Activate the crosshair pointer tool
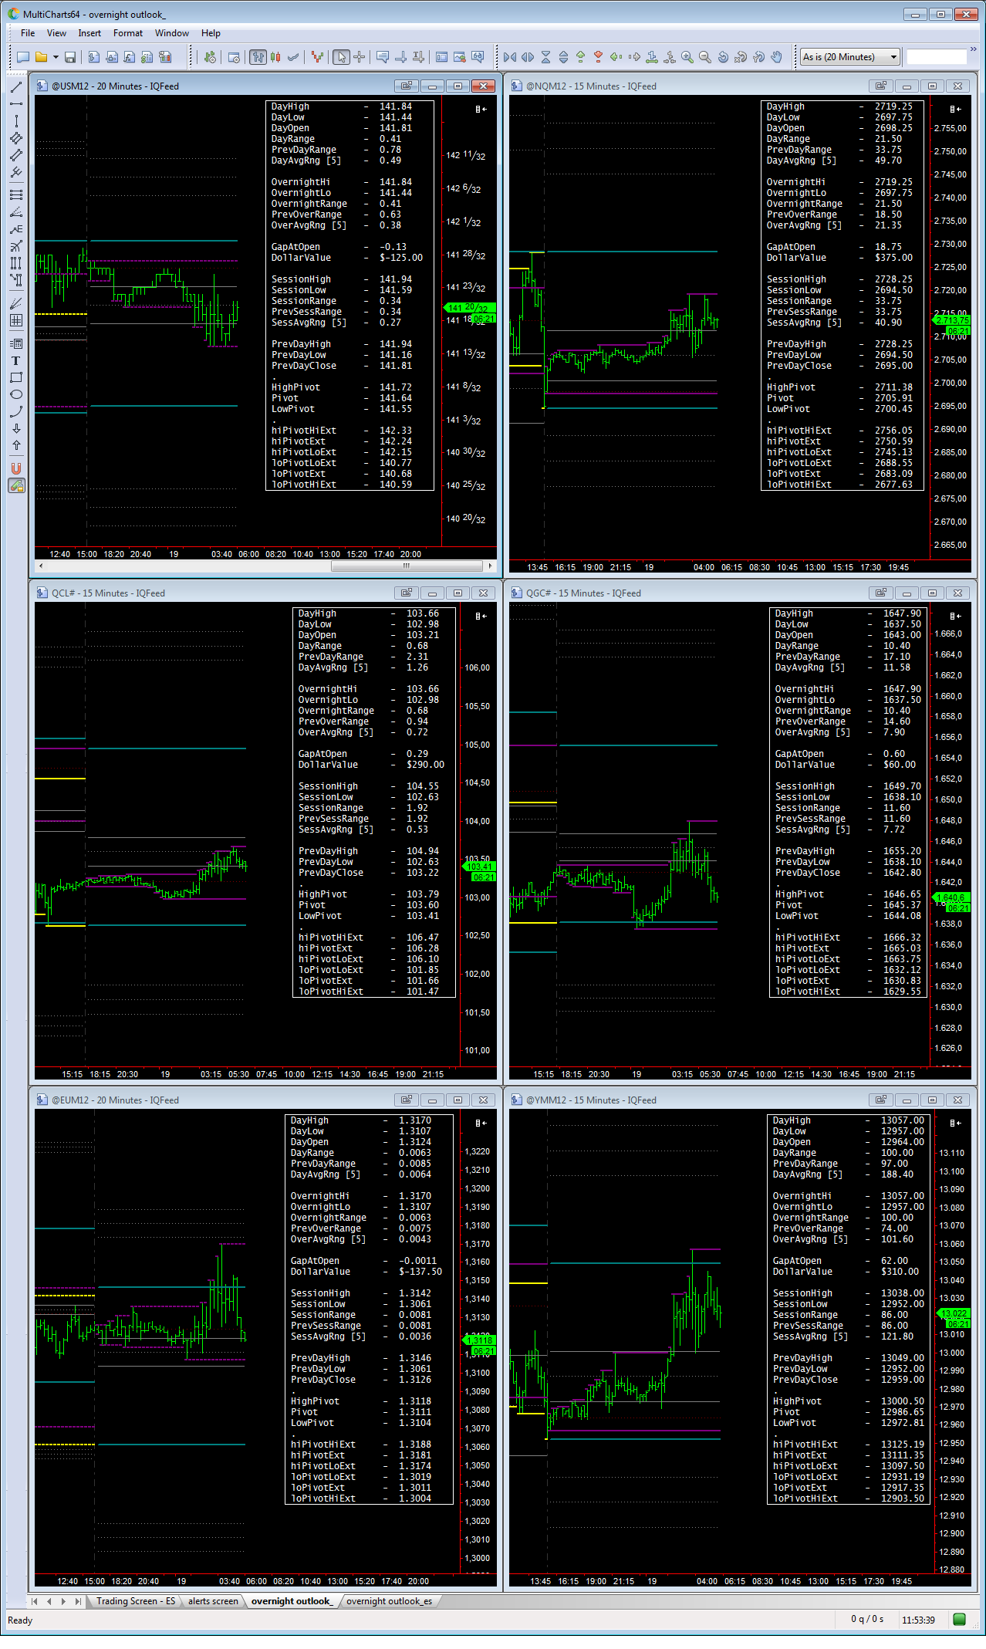This screenshot has height=1649, width=986. (x=359, y=57)
